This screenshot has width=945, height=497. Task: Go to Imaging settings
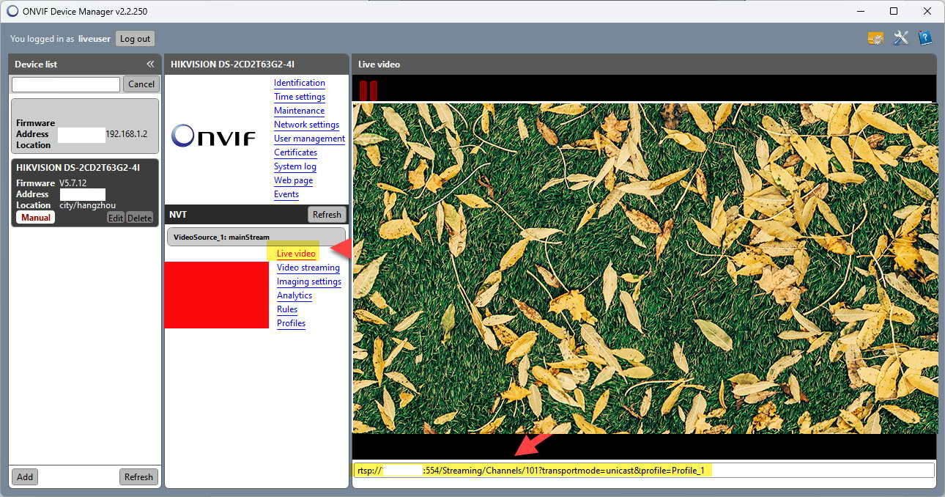pyautogui.click(x=308, y=281)
